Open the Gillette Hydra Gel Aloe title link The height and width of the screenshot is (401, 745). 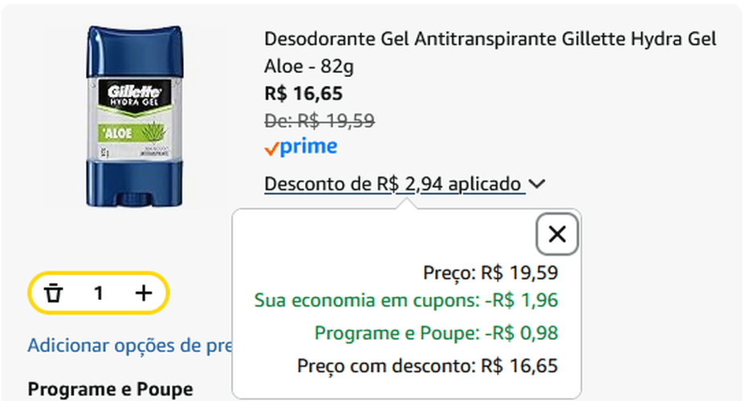pos(490,51)
